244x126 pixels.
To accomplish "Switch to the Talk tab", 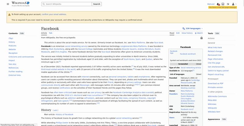I will point(51,33).
